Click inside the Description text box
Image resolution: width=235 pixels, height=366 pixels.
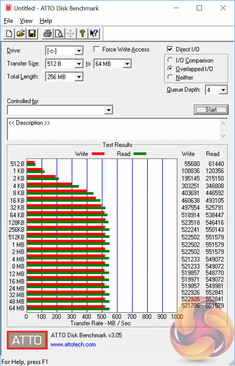pyautogui.click(x=114, y=129)
